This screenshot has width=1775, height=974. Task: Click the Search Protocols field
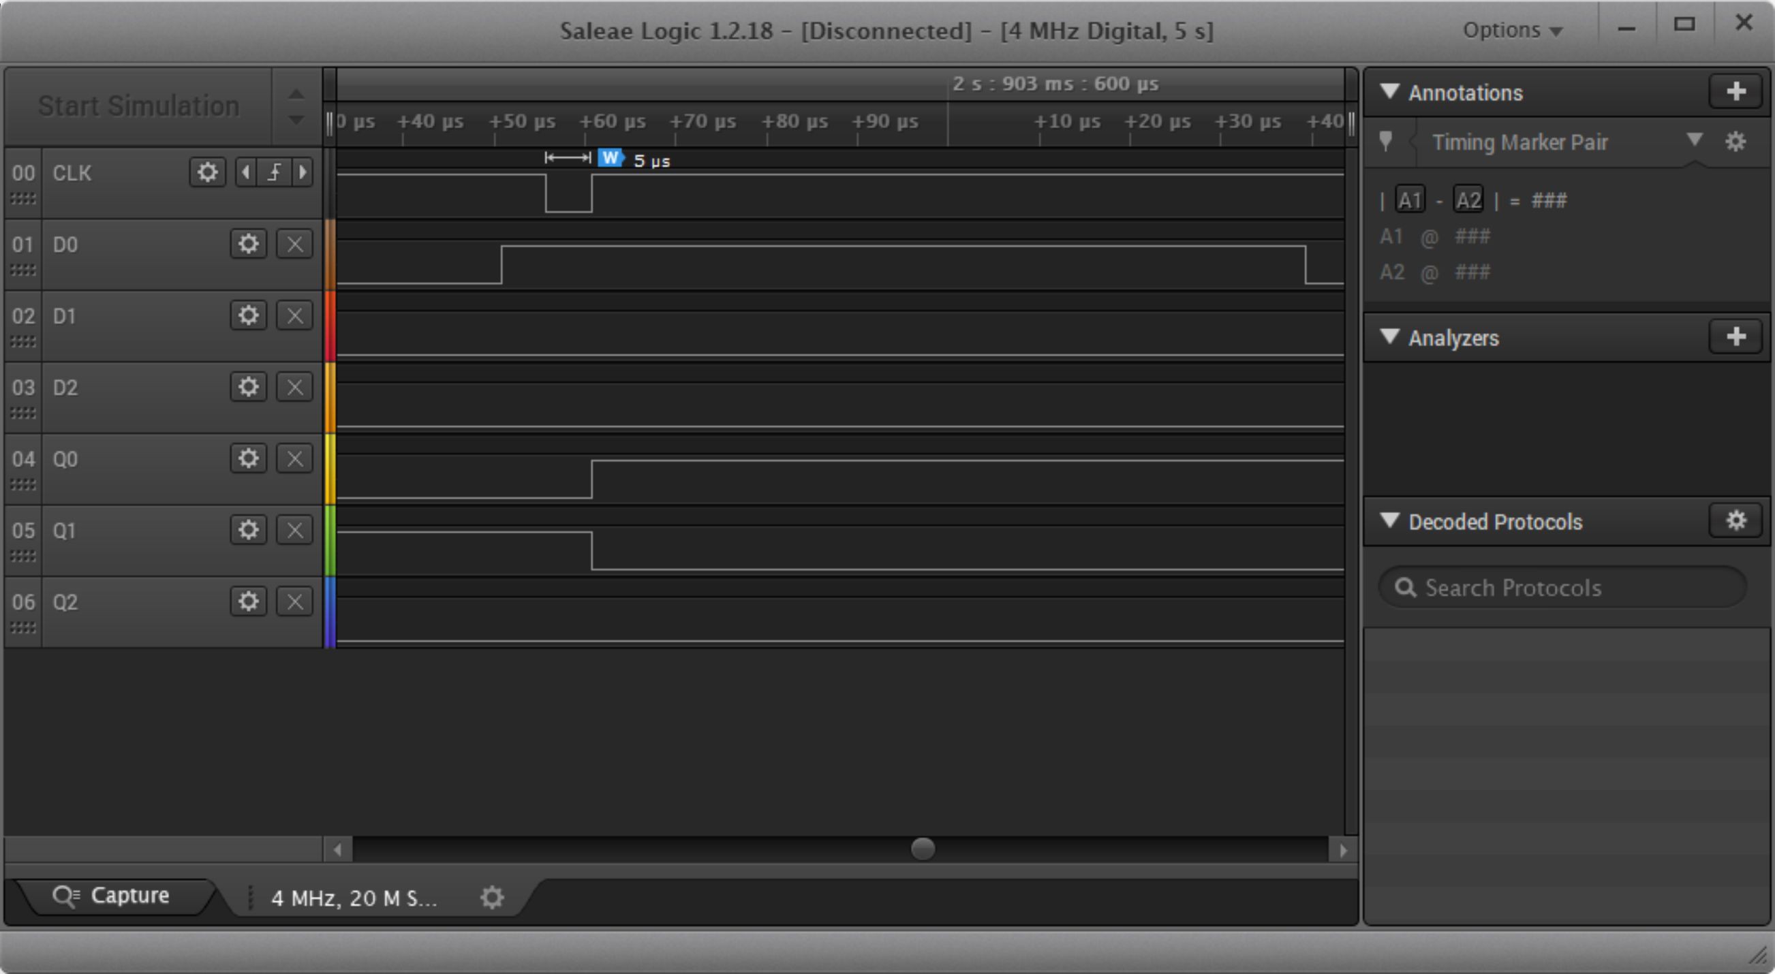click(1564, 588)
